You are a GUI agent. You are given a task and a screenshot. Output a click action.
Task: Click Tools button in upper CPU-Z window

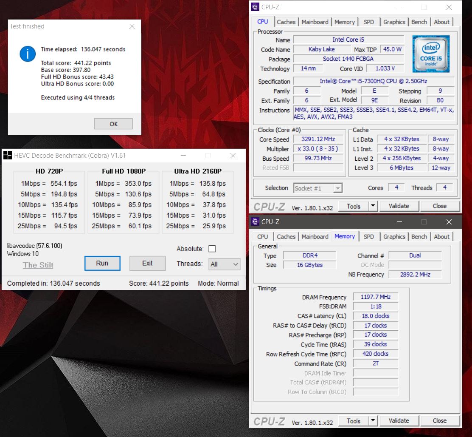[354, 206]
